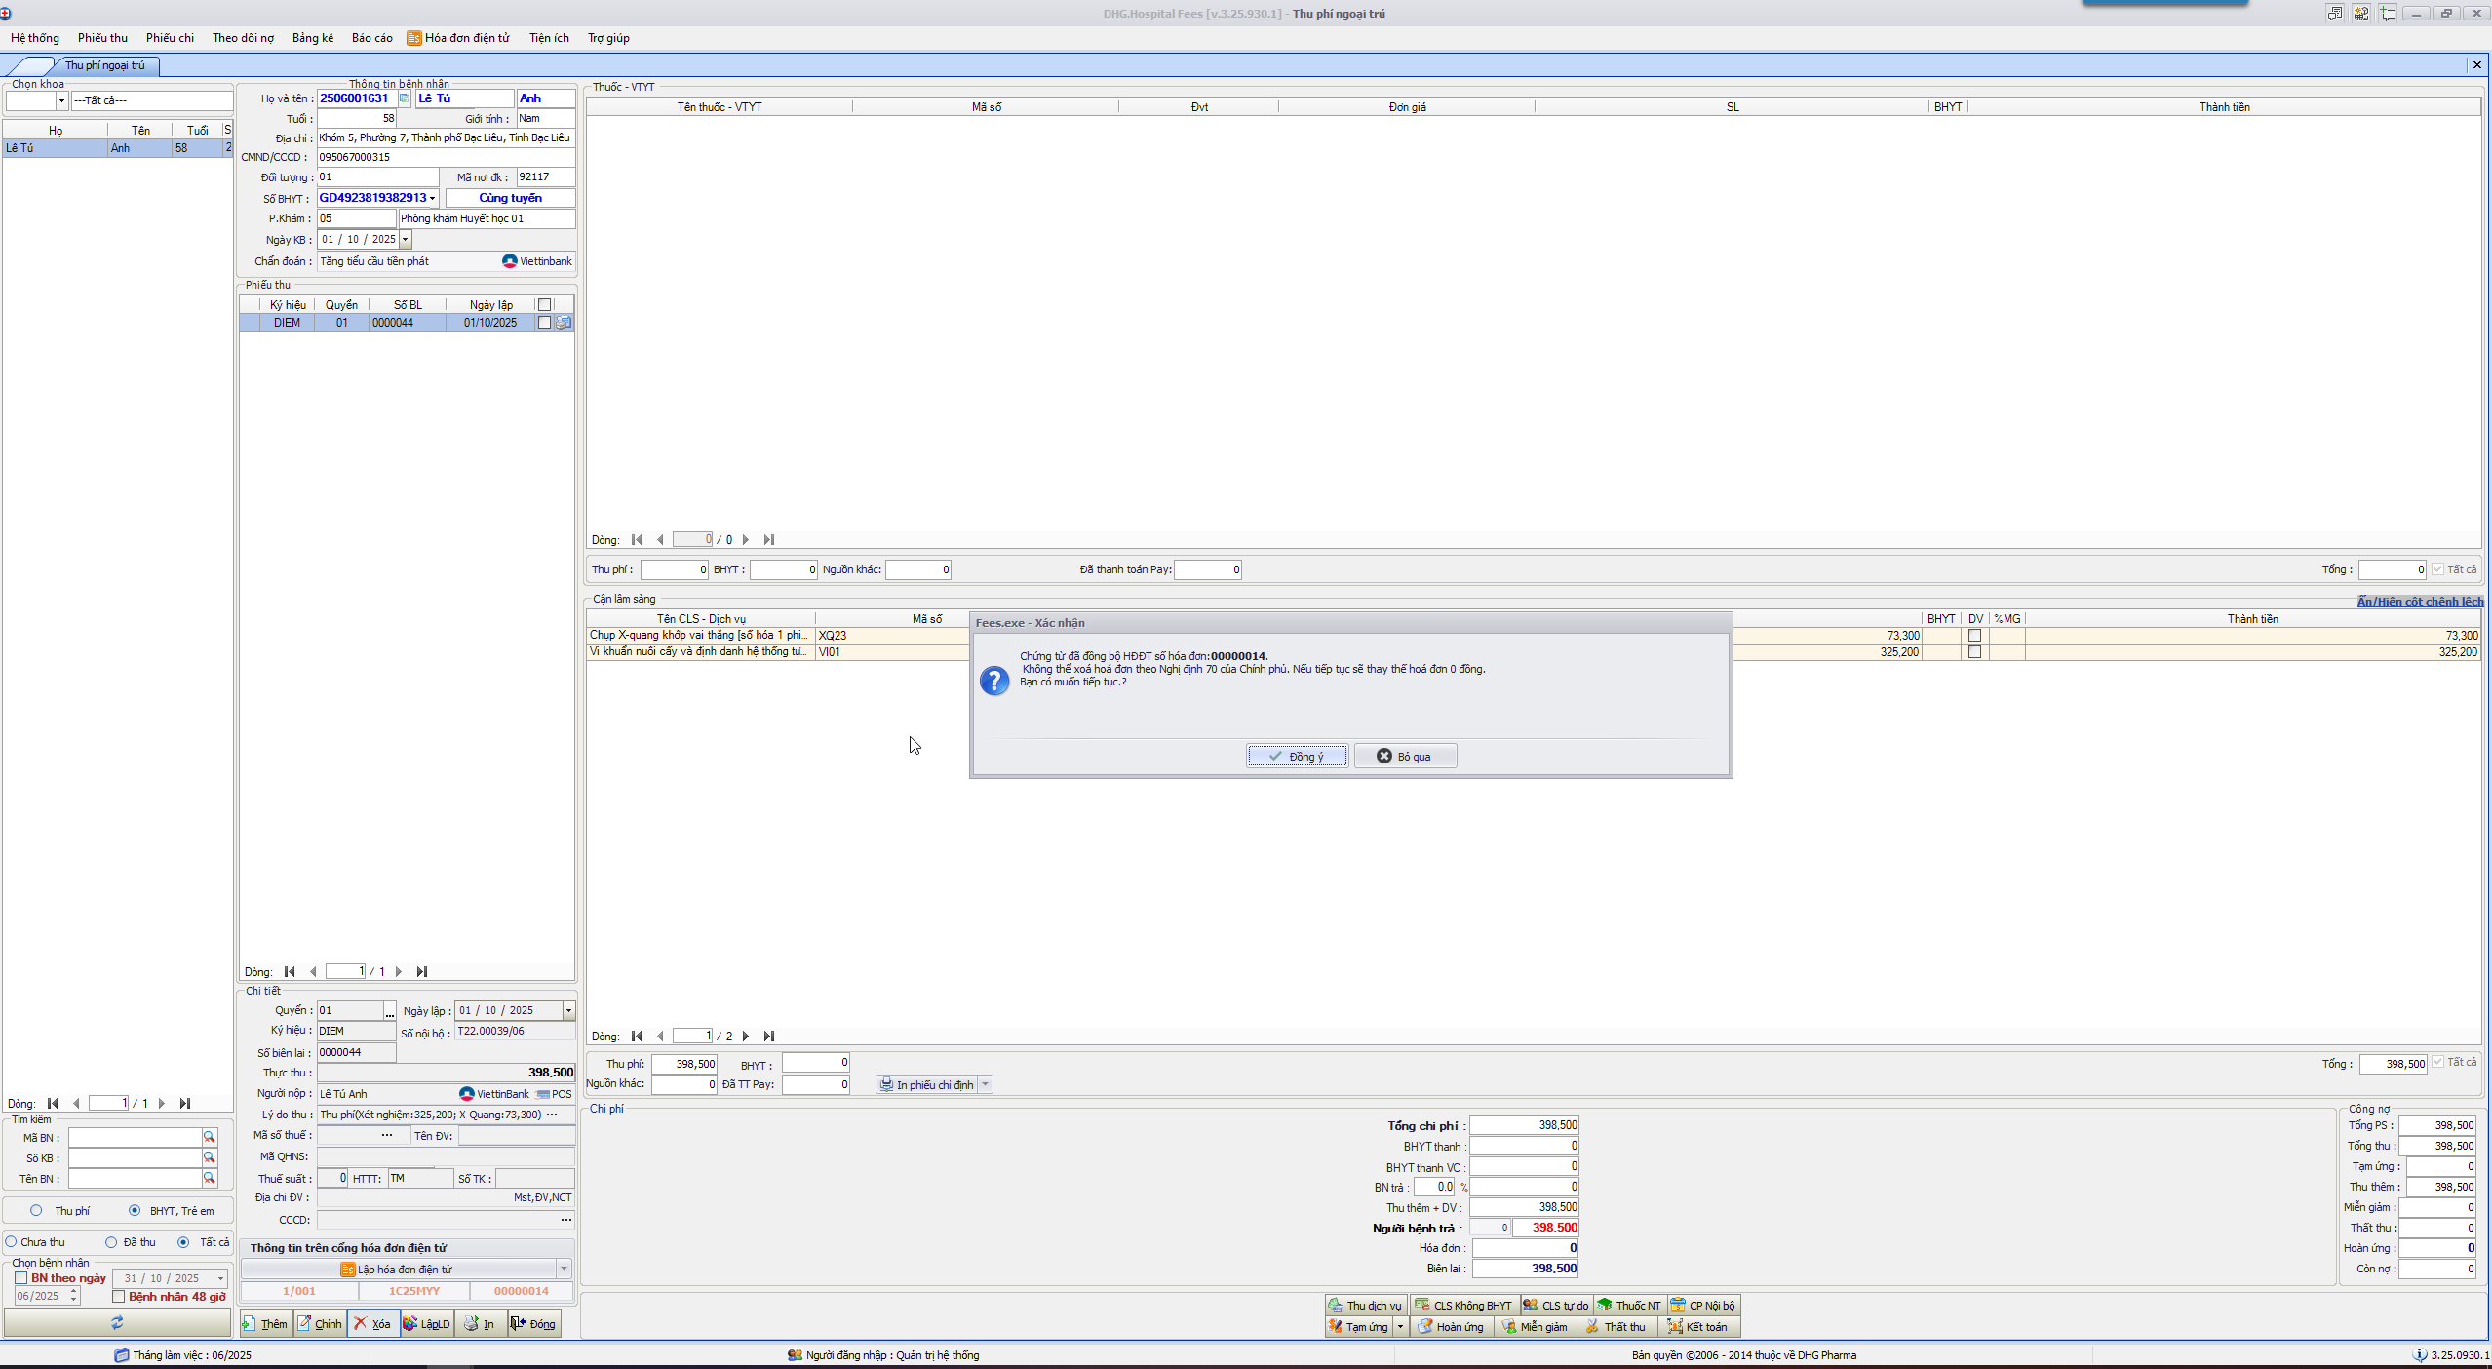Image resolution: width=2492 pixels, height=1369 pixels.
Task: Click the In print button
Action: (480, 1323)
